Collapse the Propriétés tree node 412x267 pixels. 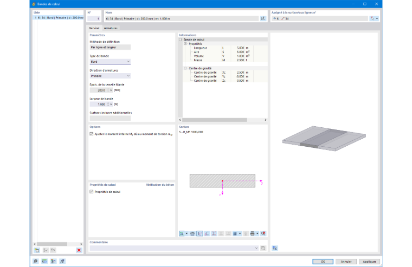pyautogui.click(x=185, y=44)
